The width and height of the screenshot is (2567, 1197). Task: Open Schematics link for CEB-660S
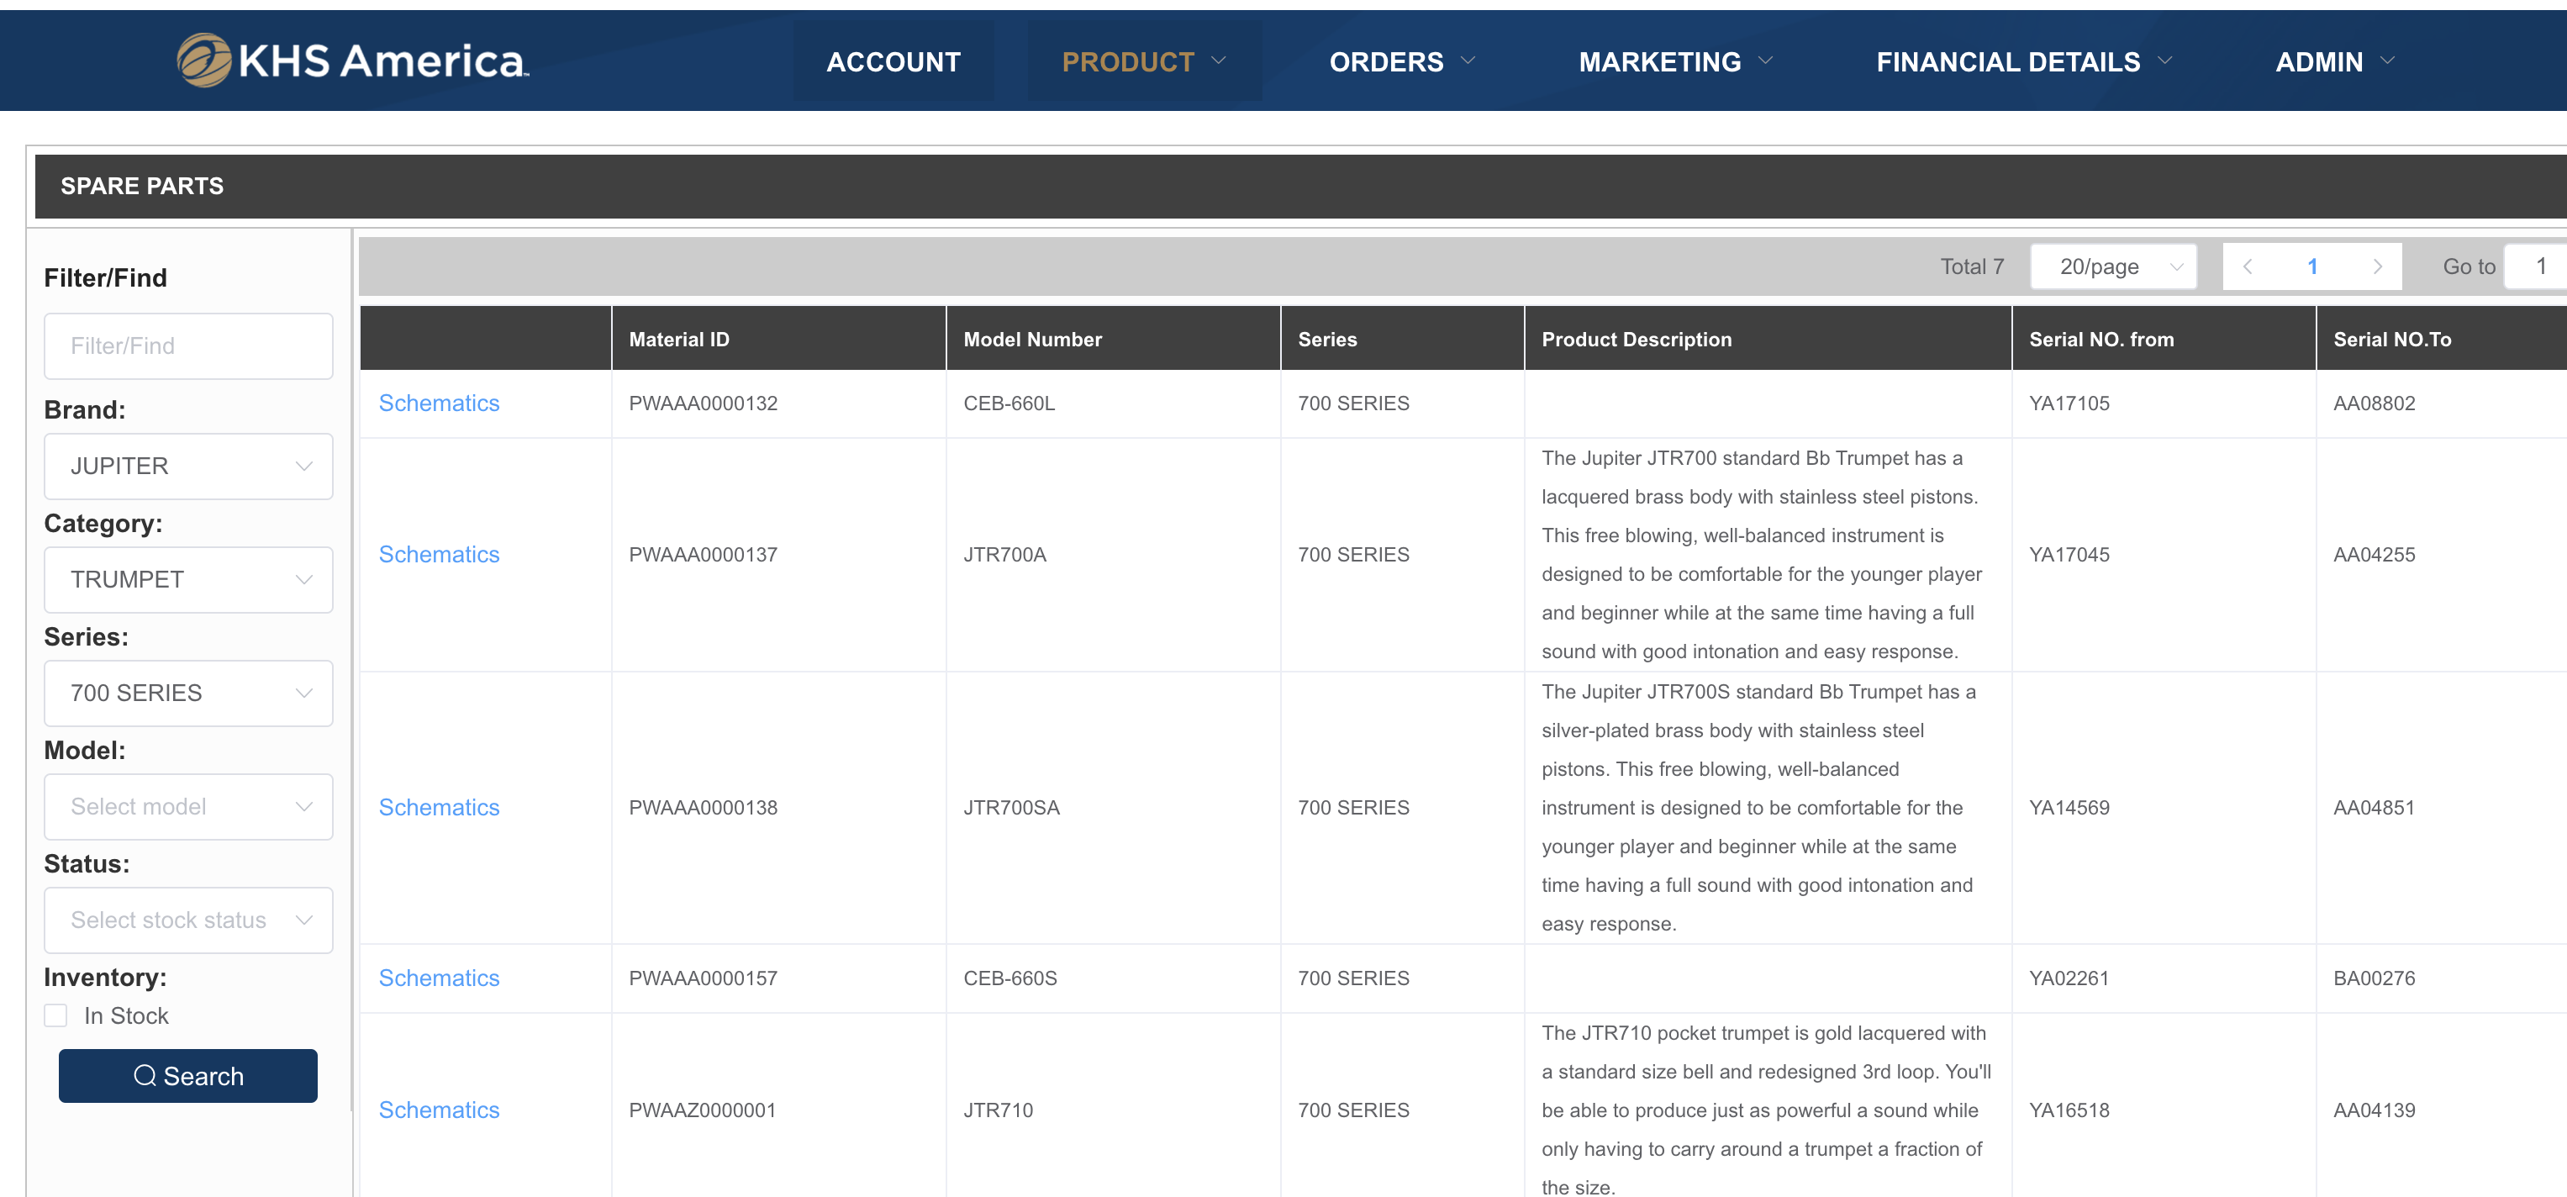439,978
